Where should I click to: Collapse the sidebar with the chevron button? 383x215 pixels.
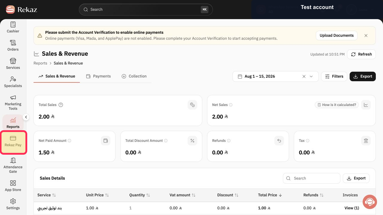coord(26,117)
